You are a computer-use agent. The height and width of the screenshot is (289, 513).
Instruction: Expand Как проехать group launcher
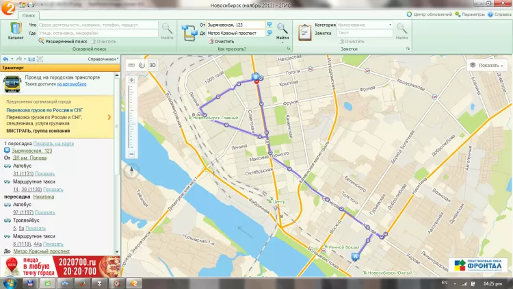[x=289, y=49]
